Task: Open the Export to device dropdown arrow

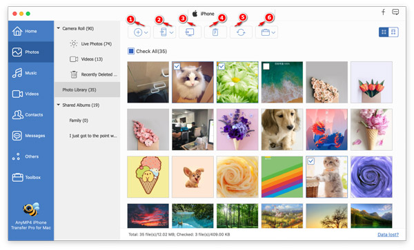Action: [172, 32]
